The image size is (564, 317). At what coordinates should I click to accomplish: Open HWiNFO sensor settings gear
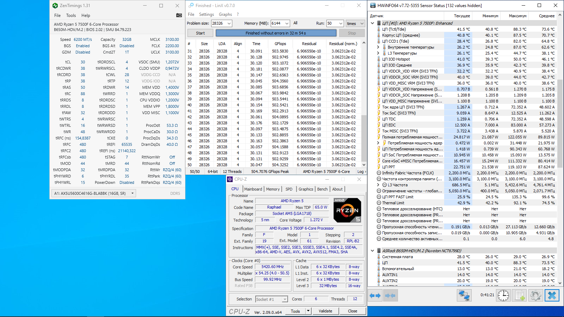coord(535,296)
